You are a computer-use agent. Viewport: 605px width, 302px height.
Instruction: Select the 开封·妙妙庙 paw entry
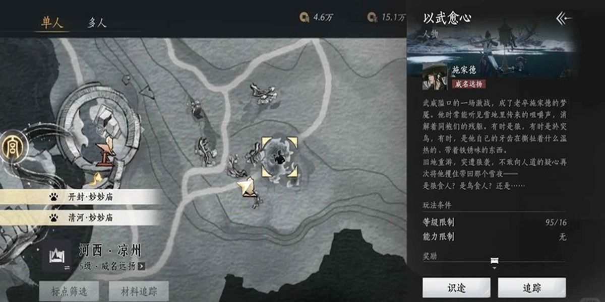click(x=81, y=197)
